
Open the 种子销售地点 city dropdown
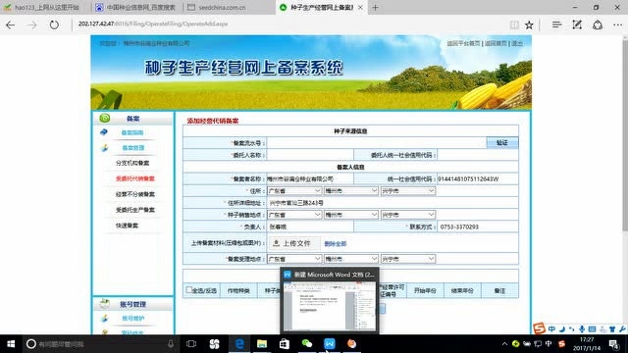click(351, 215)
